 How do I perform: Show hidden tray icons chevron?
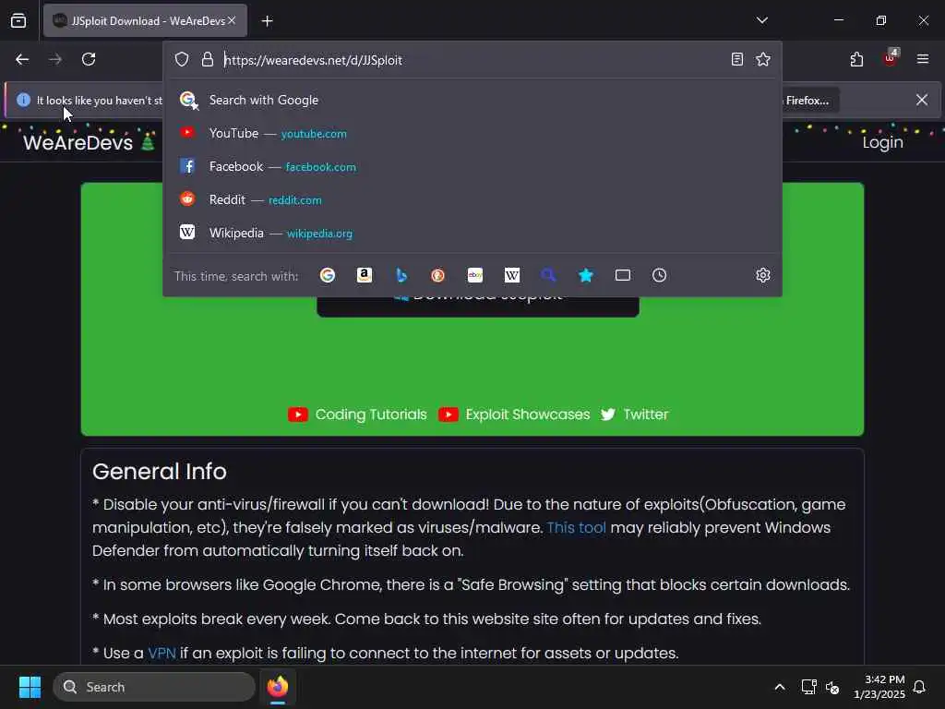(x=779, y=687)
